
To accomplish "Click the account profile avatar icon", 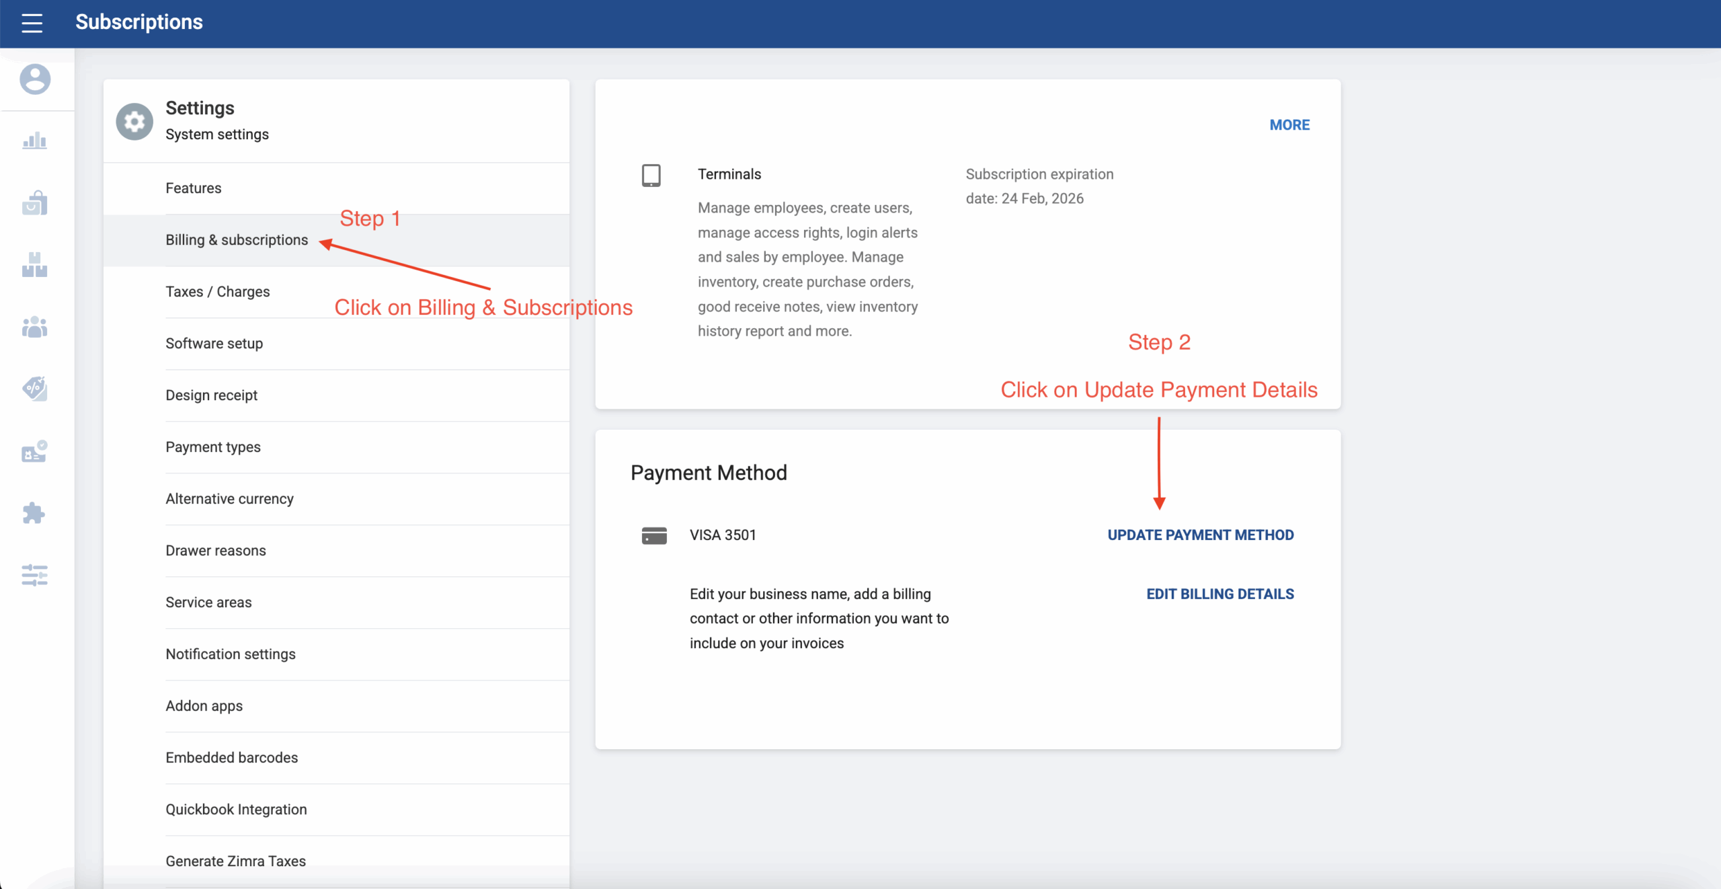I will (34, 79).
